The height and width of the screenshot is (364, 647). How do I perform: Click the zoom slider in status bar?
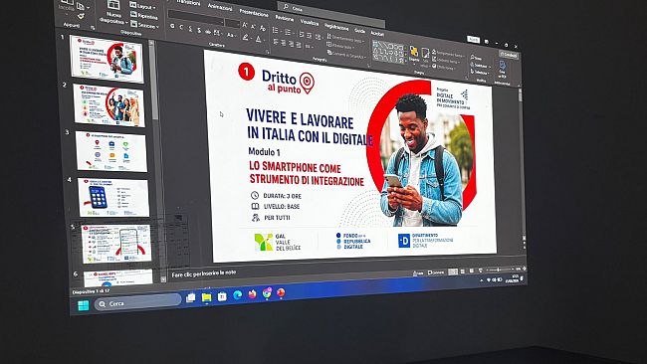coord(499,270)
